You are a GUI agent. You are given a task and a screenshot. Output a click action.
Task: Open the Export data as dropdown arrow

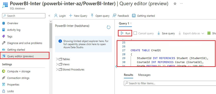203,33
